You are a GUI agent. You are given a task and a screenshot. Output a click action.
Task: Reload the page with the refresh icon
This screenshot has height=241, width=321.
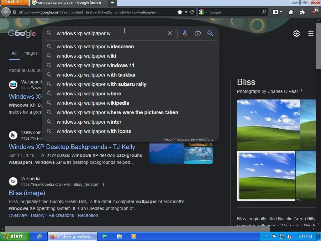[x=192, y=12]
